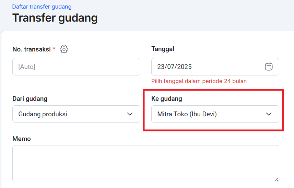
Task: Click the Tanggal label
Action: tap(163, 49)
